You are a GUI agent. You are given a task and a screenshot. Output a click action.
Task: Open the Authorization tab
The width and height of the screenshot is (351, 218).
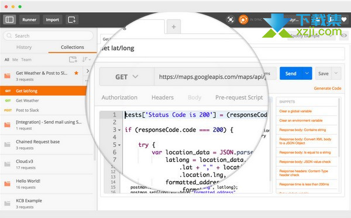(119, 97)
